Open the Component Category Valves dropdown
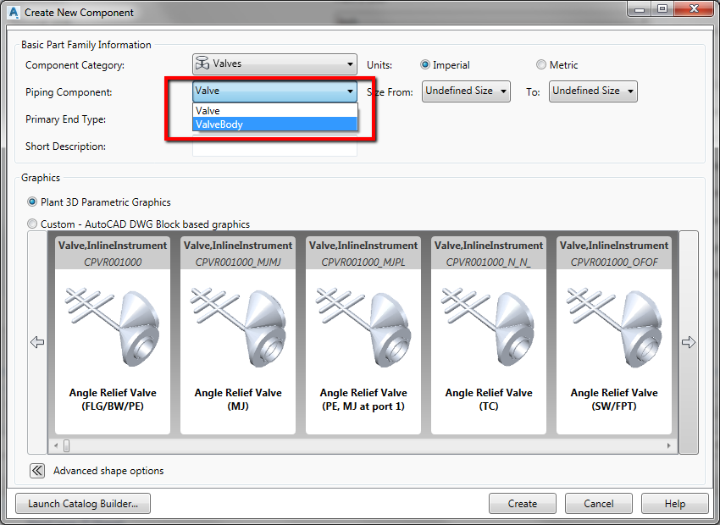This screenshot has width=720, height=525. pyautogui.click(x=274, y=64)
